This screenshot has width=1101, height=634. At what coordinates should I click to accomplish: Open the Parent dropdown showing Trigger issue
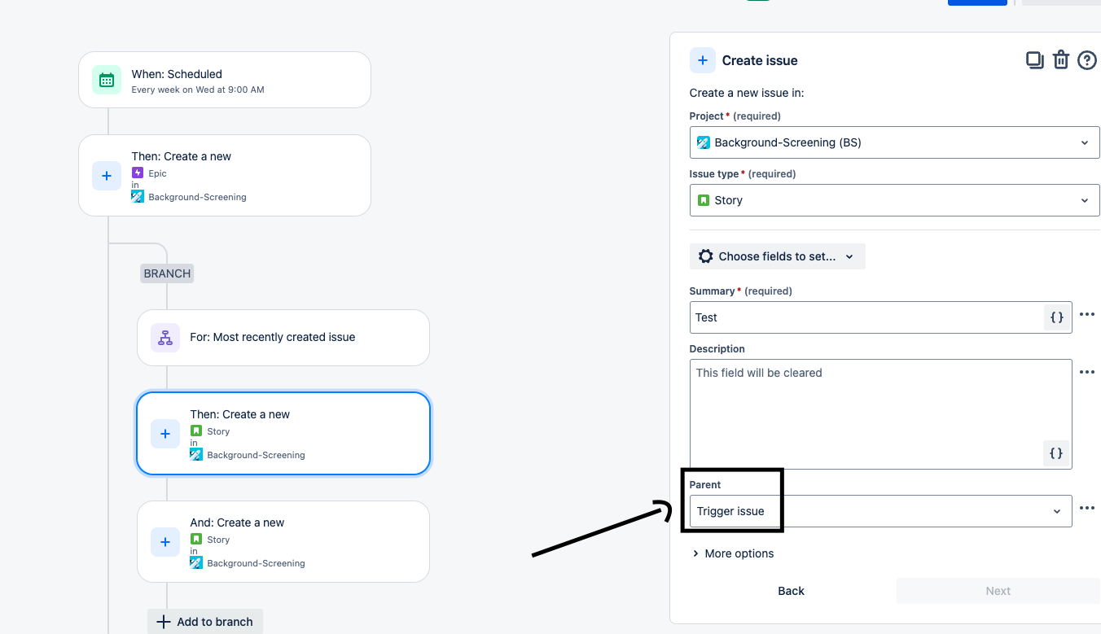coord(879,511)
